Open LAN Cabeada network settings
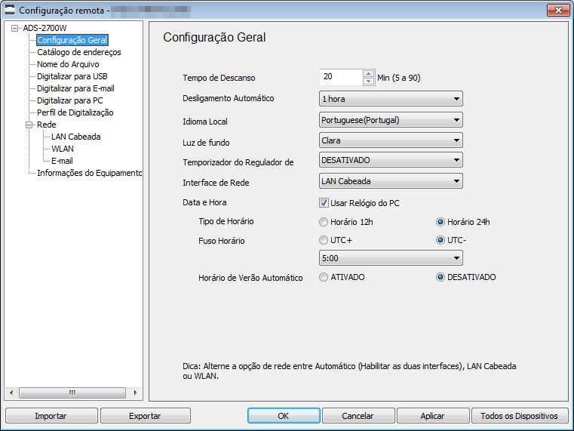This screenshot has height=431, width=574. [x=75, y=137]
